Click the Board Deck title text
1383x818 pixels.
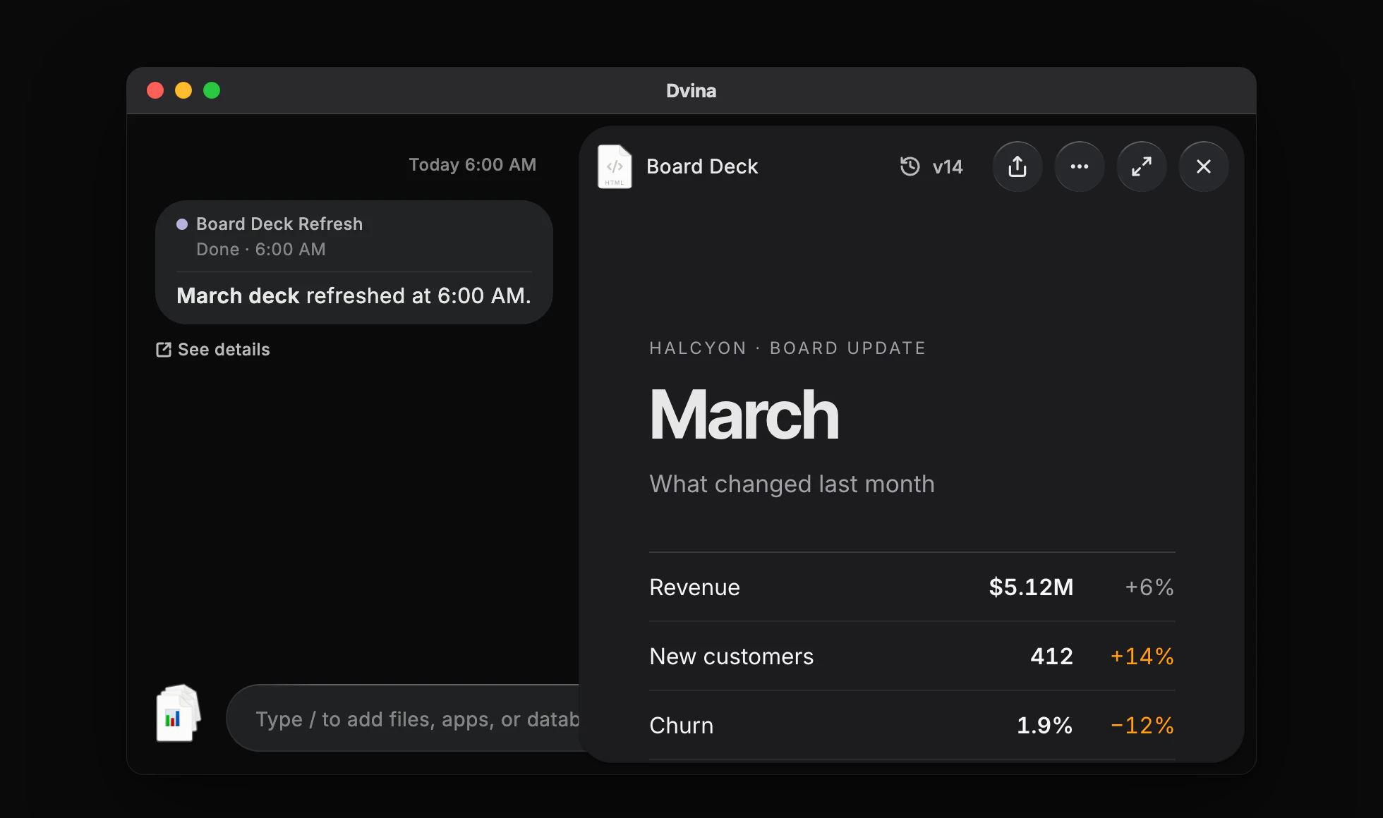(702, 166)
